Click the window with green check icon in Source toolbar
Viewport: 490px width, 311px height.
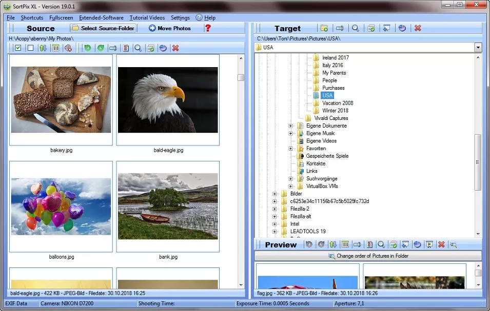pos(151,48)
